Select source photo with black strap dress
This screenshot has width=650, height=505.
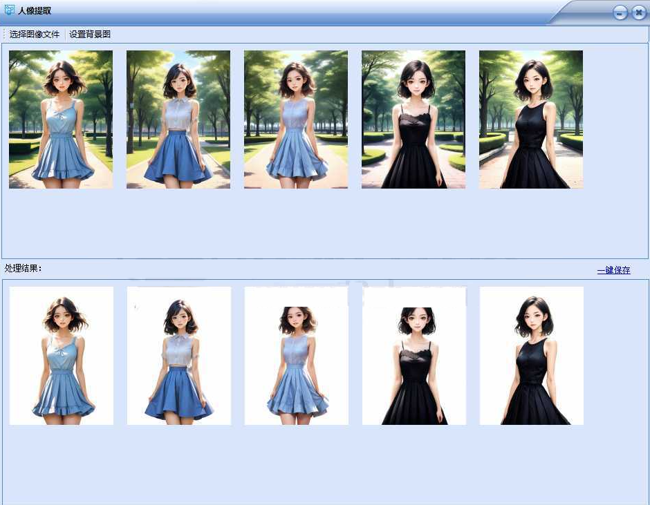[x=414, y=120]
